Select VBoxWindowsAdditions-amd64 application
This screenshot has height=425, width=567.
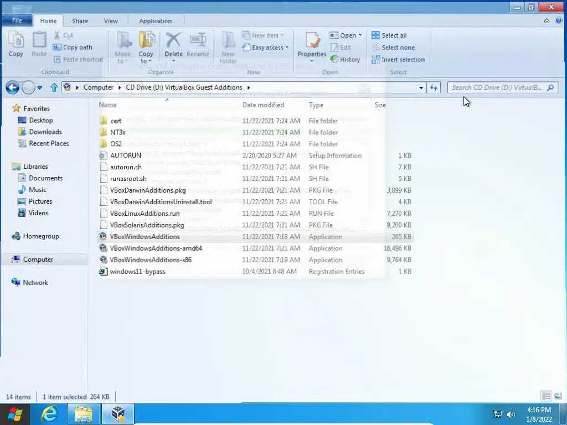[255, 248]
